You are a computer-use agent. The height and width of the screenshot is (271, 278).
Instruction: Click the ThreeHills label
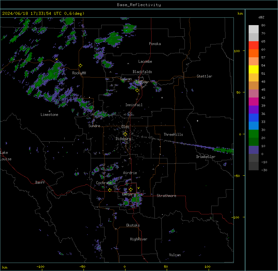pyautogui.click(x=173, y=135)
